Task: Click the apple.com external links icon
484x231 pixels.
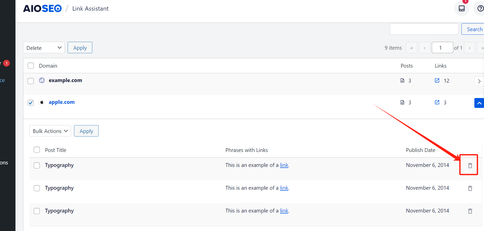Action: pyautogui.click(x=437, y=102)
